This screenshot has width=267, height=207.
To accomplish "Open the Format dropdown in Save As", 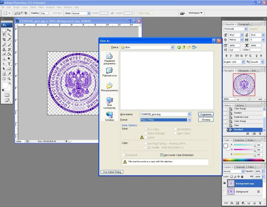I will (189, 120).
